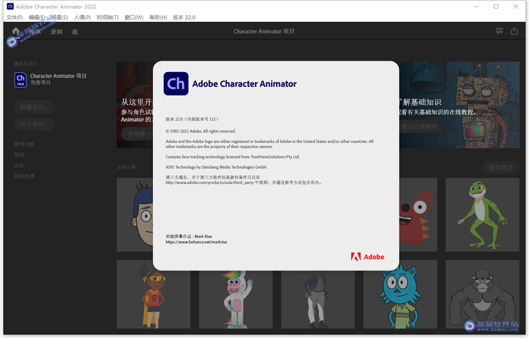
Task: Open the 编辑(E) menu
Action: click(x=37, y=17)
